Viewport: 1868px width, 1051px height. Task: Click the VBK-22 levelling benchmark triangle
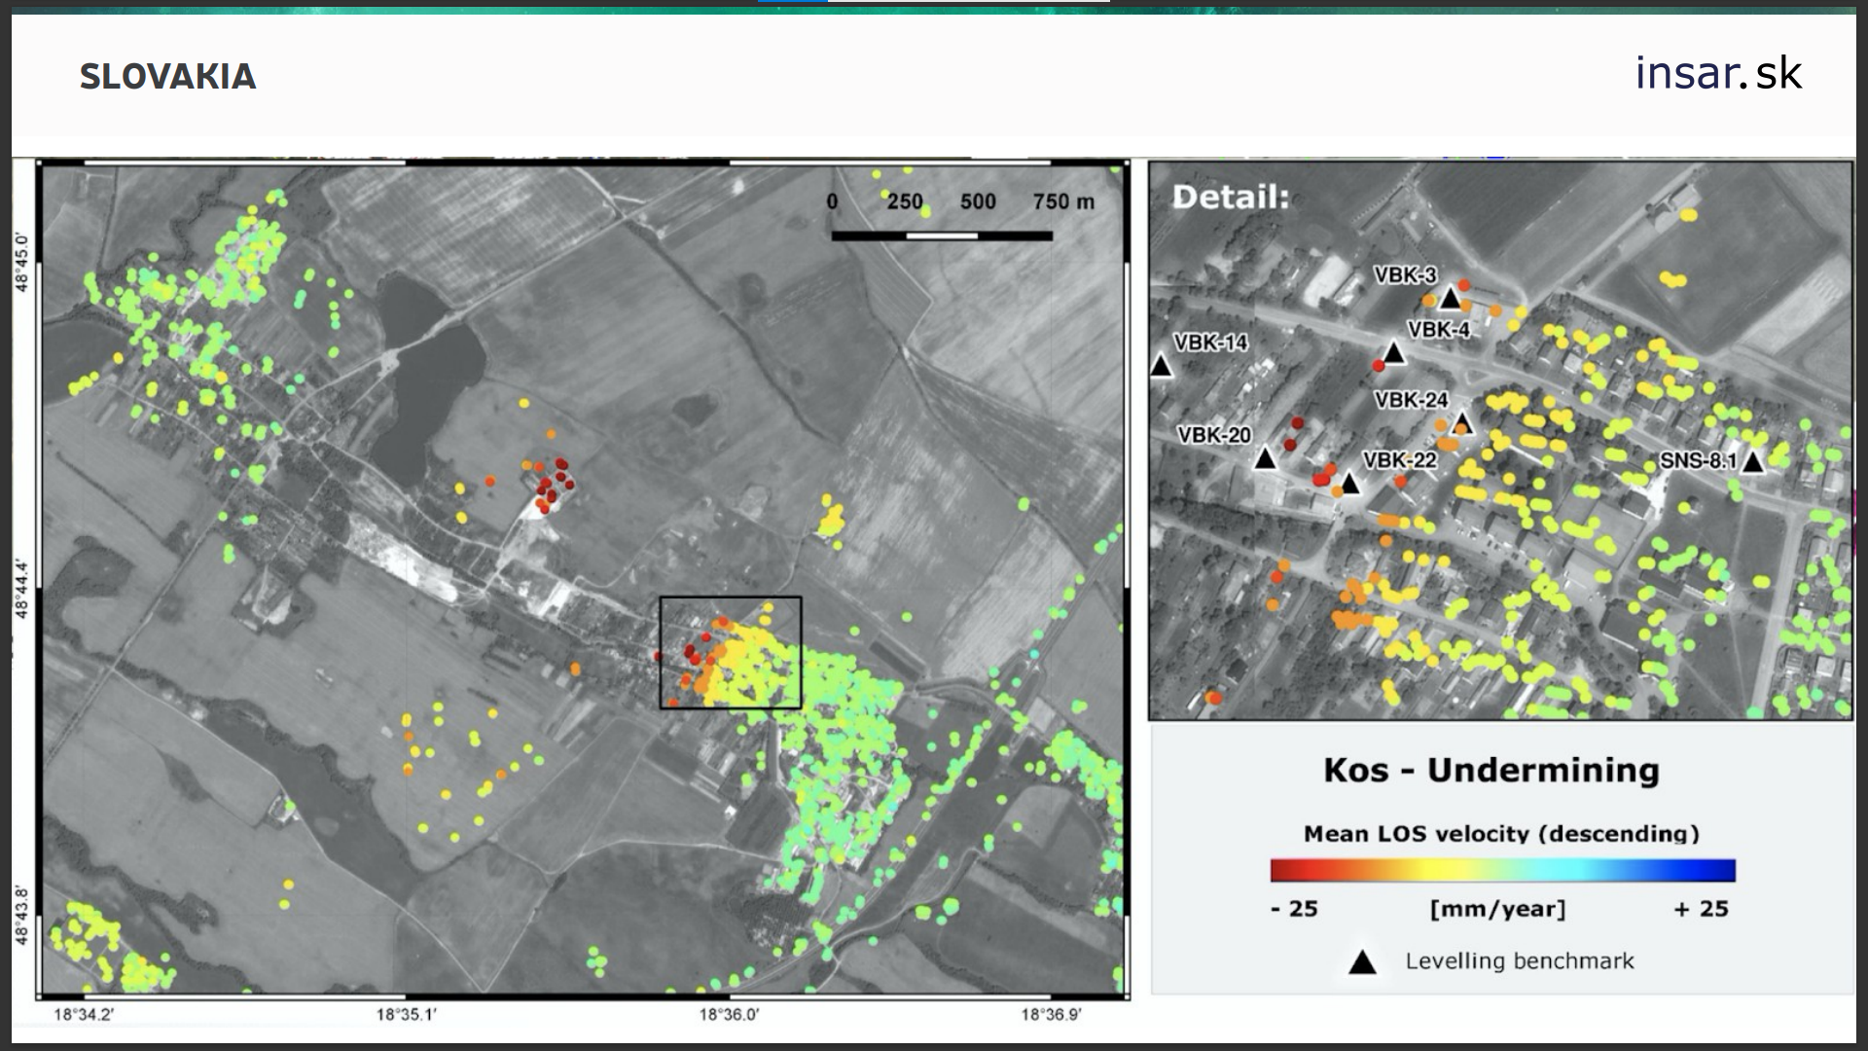pyautogui.click(x=1349, y=483)
